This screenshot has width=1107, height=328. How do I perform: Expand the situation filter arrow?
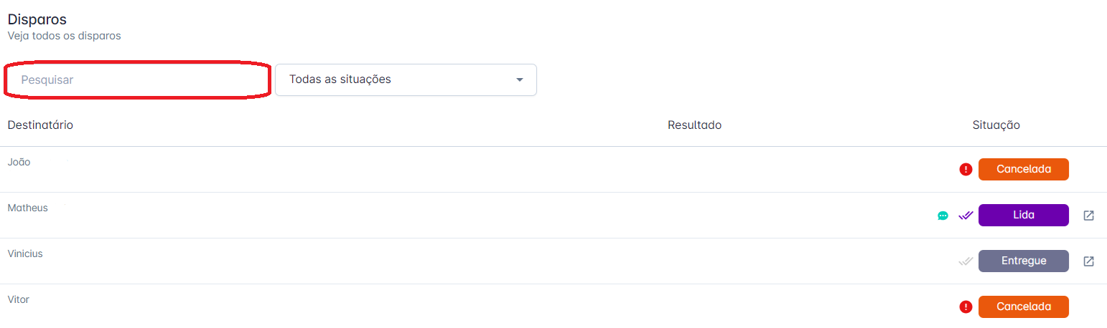(520, 79)
